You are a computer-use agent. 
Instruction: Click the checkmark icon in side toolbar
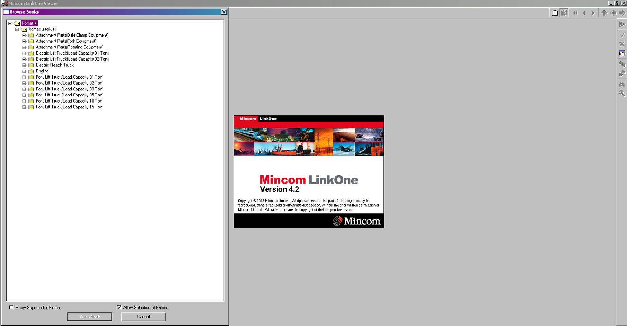click(x=622, y=35)
